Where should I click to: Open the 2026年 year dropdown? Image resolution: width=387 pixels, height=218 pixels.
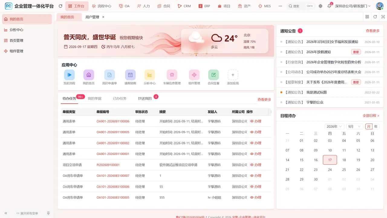[334, 127]
